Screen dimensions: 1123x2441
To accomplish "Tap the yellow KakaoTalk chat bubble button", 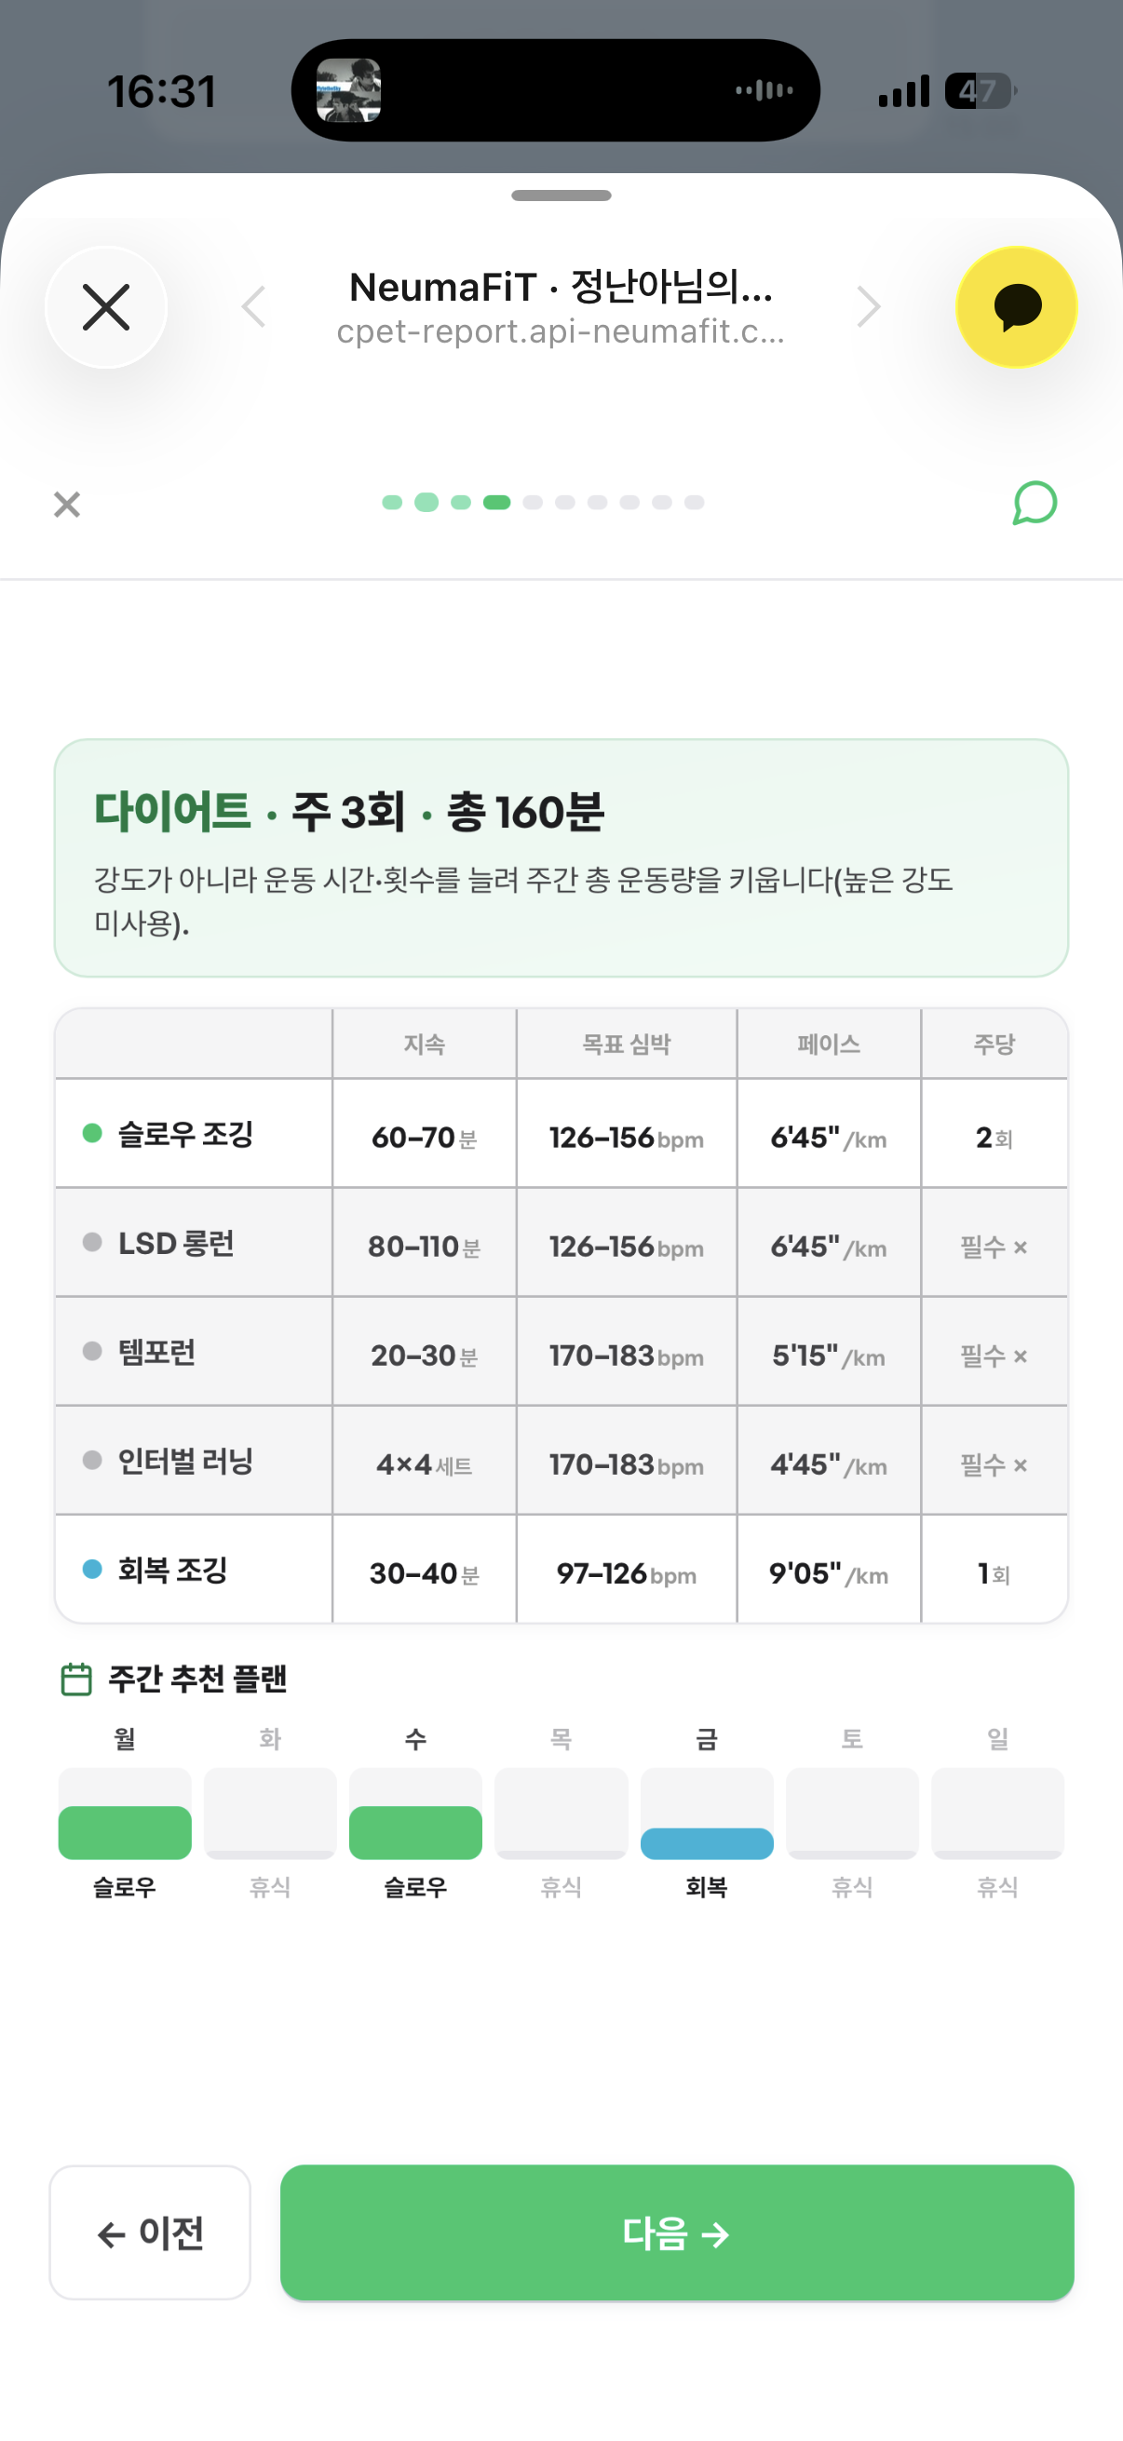I will tap(1016, 307).
